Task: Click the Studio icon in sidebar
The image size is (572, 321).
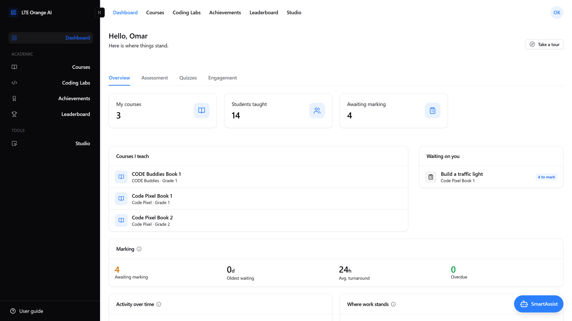Action: coord(14,143)
